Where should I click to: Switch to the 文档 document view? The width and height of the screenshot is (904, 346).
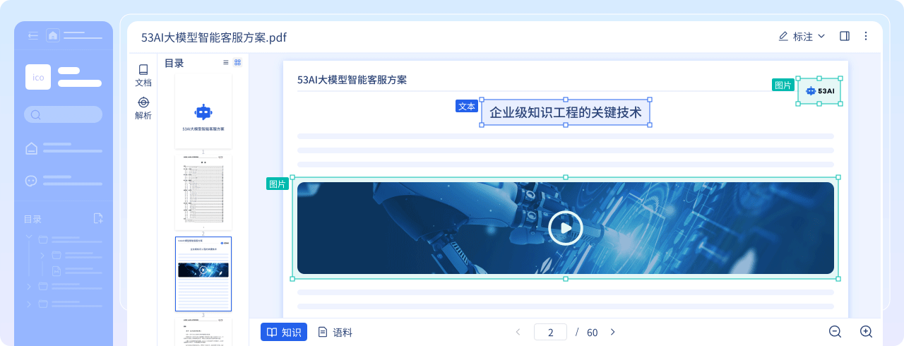[143, 76]
